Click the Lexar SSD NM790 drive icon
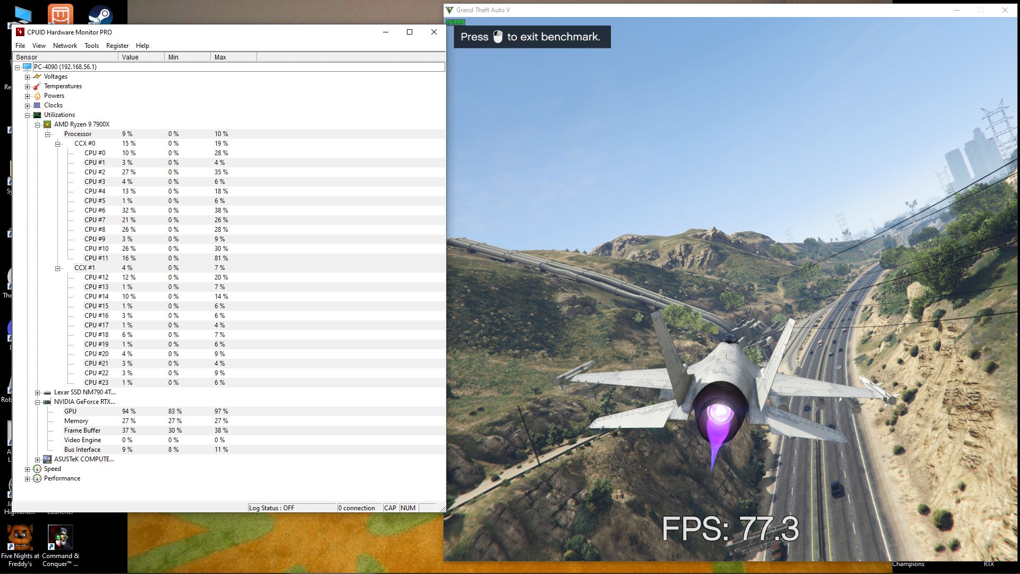1020x574 pixels. tap(47, 392)
